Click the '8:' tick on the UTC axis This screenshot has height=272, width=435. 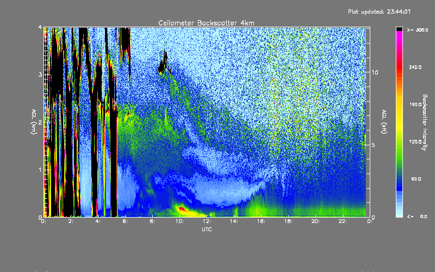click(x=152, y=221)
